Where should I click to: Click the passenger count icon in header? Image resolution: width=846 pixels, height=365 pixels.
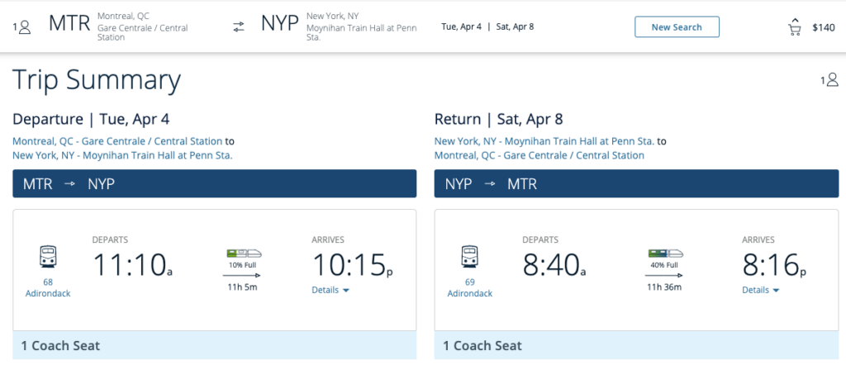point(22,27)
